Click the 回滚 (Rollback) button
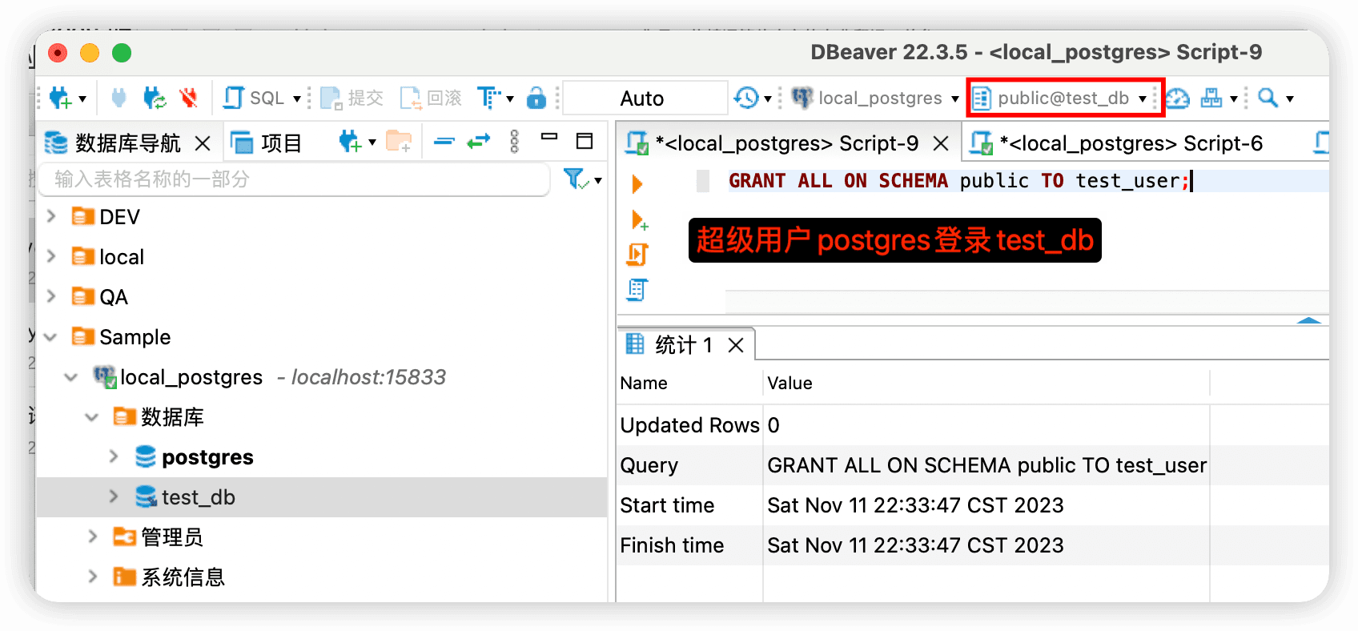Screen dimensions: 1358x631 point(431,98)
